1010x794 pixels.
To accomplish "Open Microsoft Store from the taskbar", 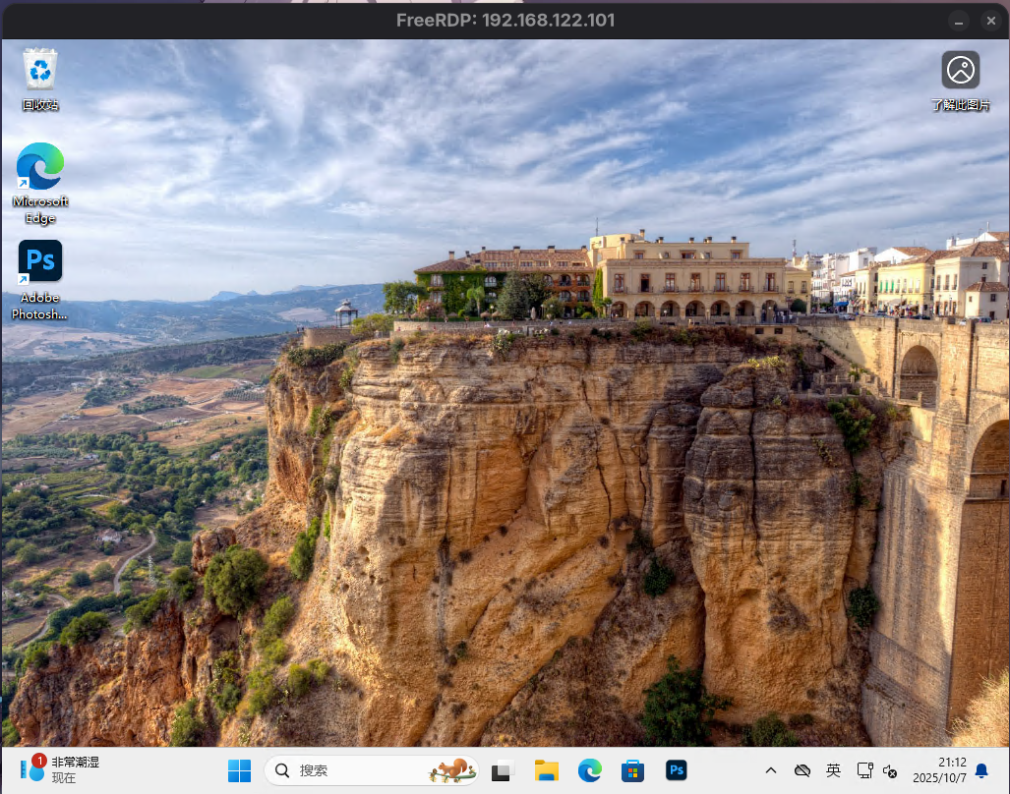I will (632, 771).
